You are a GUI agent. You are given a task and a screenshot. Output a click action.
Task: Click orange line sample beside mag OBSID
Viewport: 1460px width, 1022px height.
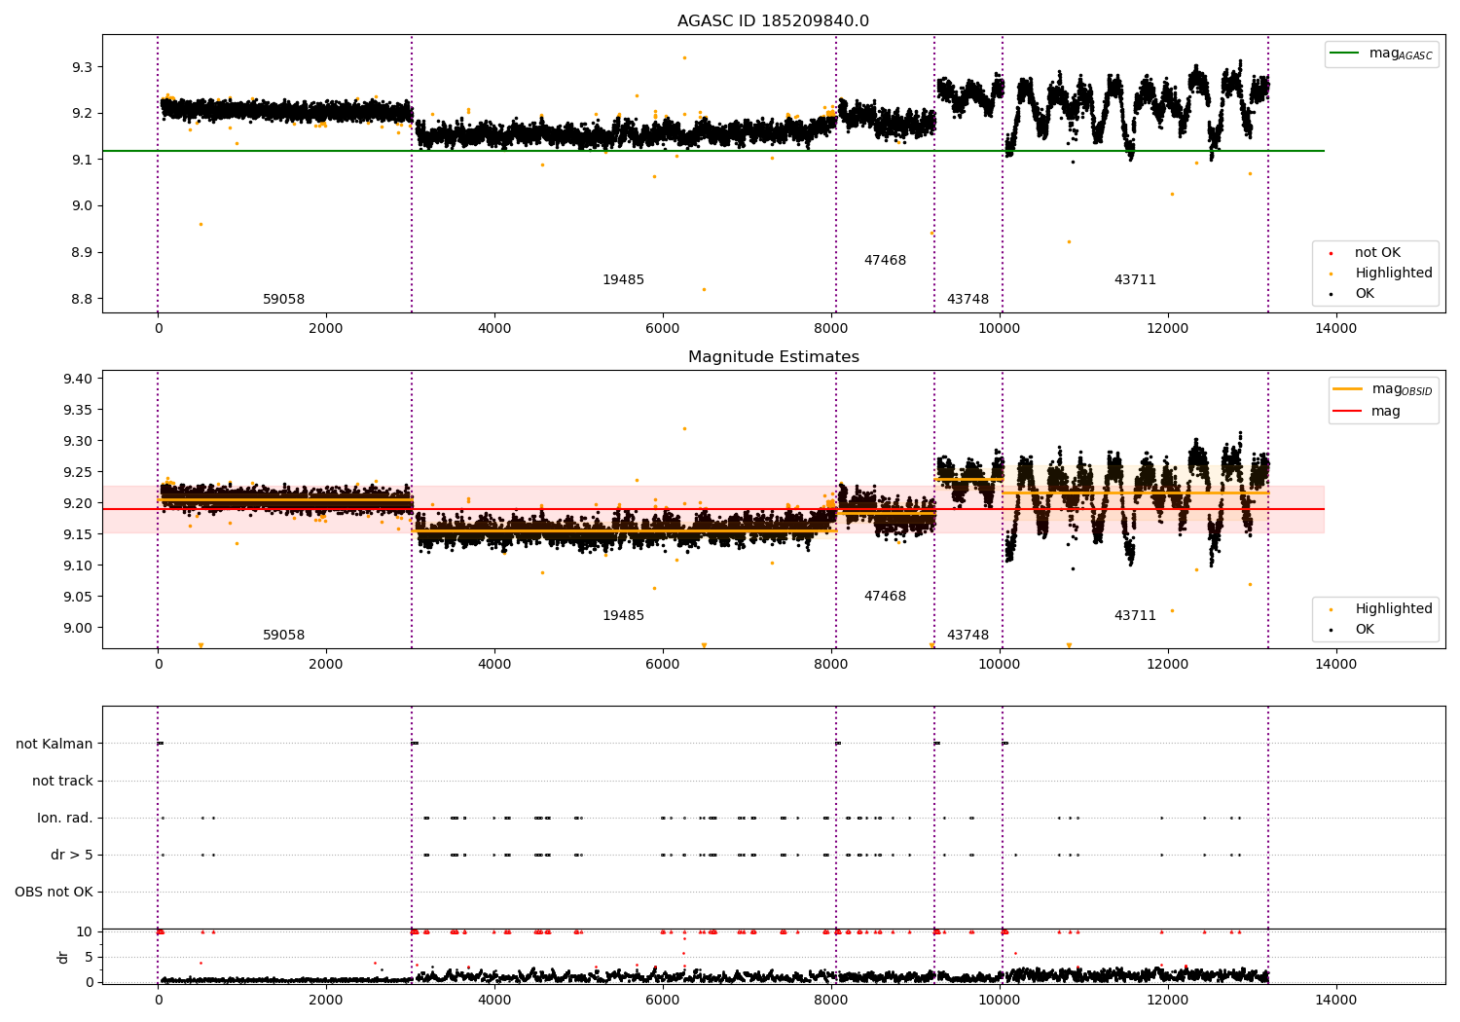pos(1348,389)
